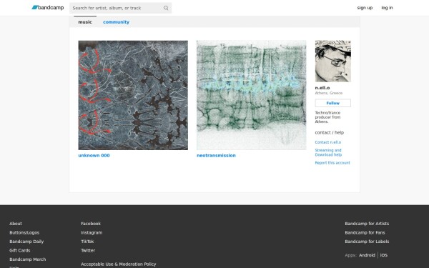This screenshot has width=429, height=268.
Task: Click the neotransmission title link
Action: click(x=216, y=155)
